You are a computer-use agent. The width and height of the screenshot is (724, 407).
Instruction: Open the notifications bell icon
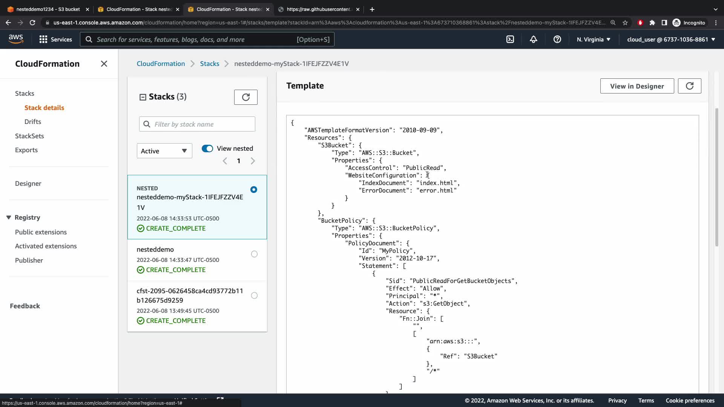click(x=533, y=39)
